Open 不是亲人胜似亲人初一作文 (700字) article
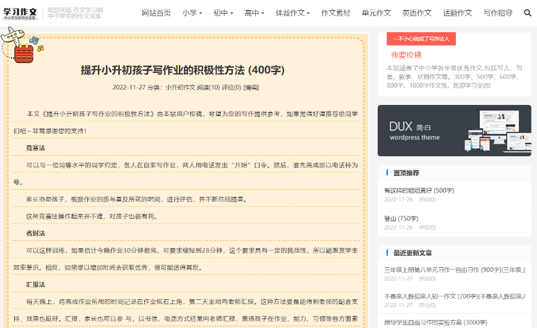The height and width of the screenshot is (328, 537). 455,296
